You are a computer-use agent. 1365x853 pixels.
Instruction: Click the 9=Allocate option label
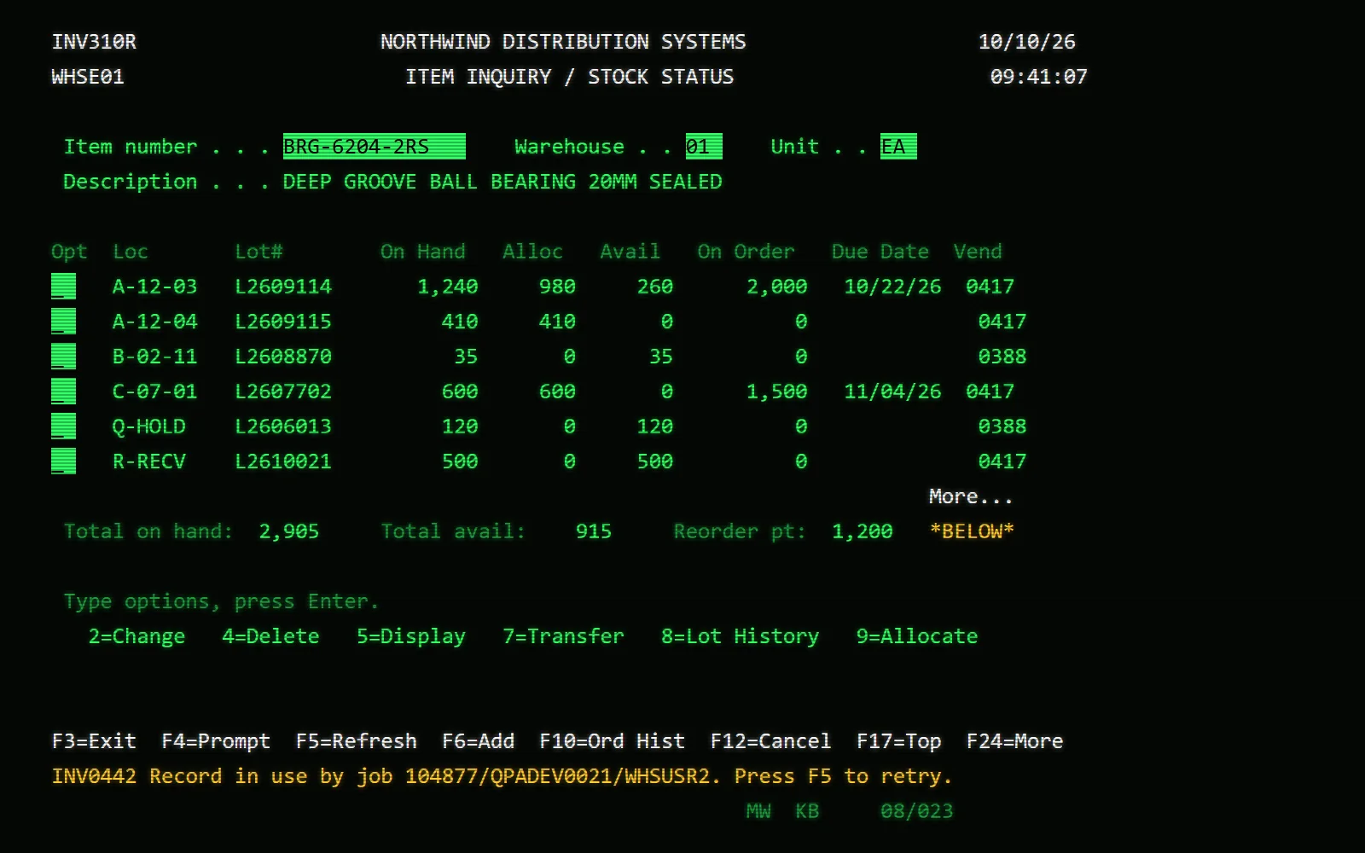coord(917,636)
